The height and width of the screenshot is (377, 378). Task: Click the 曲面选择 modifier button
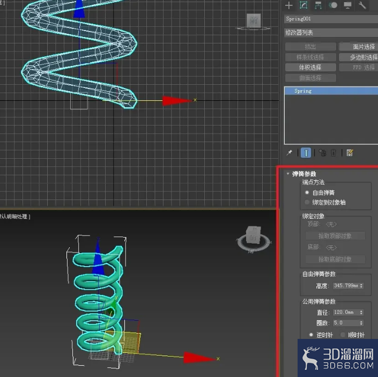pyautogui.click(x=310, y=78)
